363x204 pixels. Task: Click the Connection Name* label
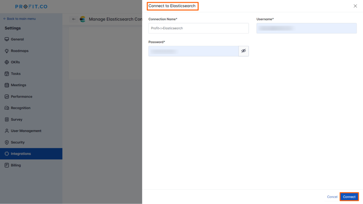point(163,19)
